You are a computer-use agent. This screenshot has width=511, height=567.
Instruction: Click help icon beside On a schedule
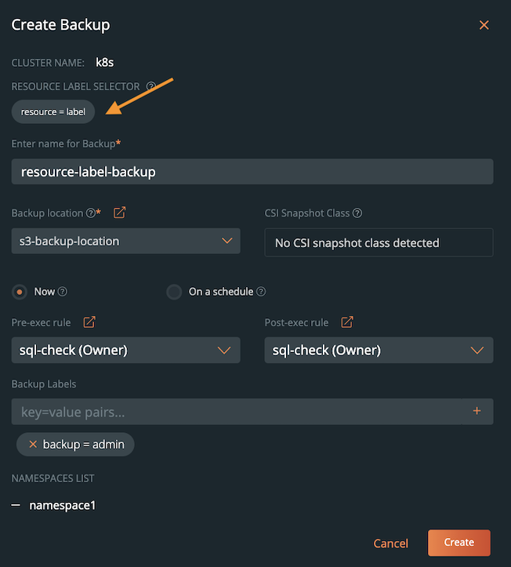[x=261, y=292]
